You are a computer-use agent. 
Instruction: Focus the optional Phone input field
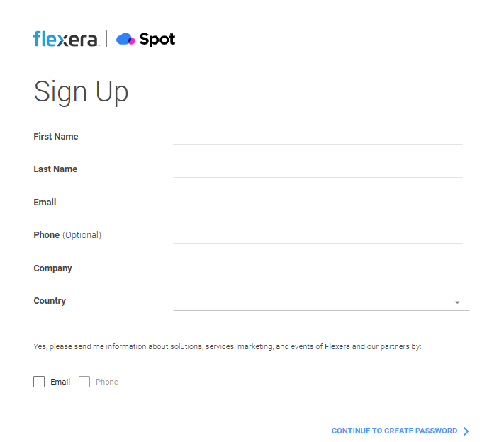point(318,234)
